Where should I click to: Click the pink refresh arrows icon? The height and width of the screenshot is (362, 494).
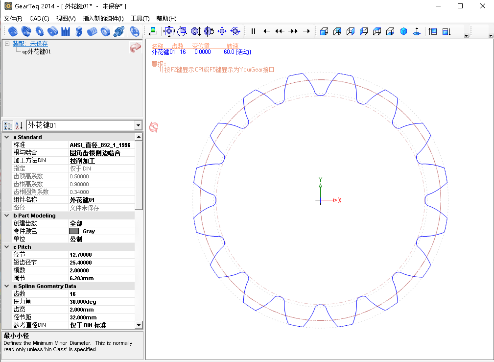154,127
